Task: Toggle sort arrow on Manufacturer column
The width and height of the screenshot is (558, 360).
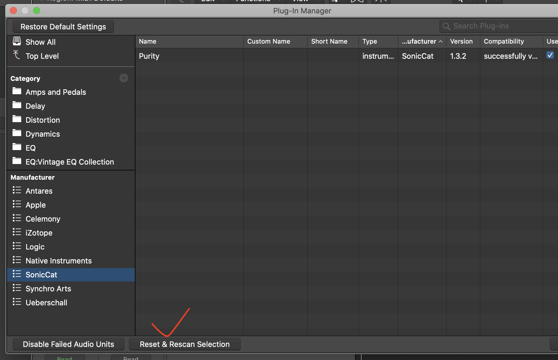Action: pyautogui.click(x=441, y=42)
